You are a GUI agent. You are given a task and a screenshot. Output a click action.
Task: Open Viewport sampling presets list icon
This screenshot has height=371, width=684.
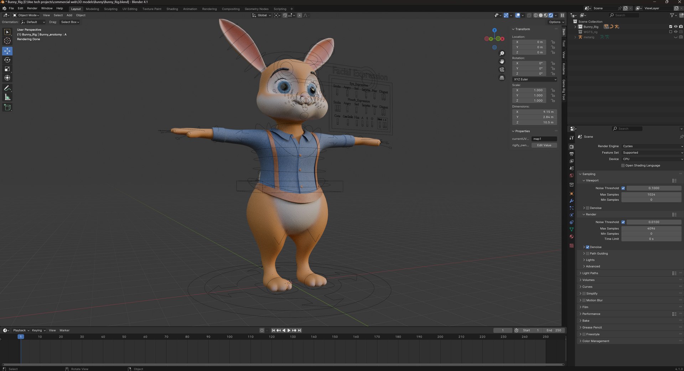(674, 181)
